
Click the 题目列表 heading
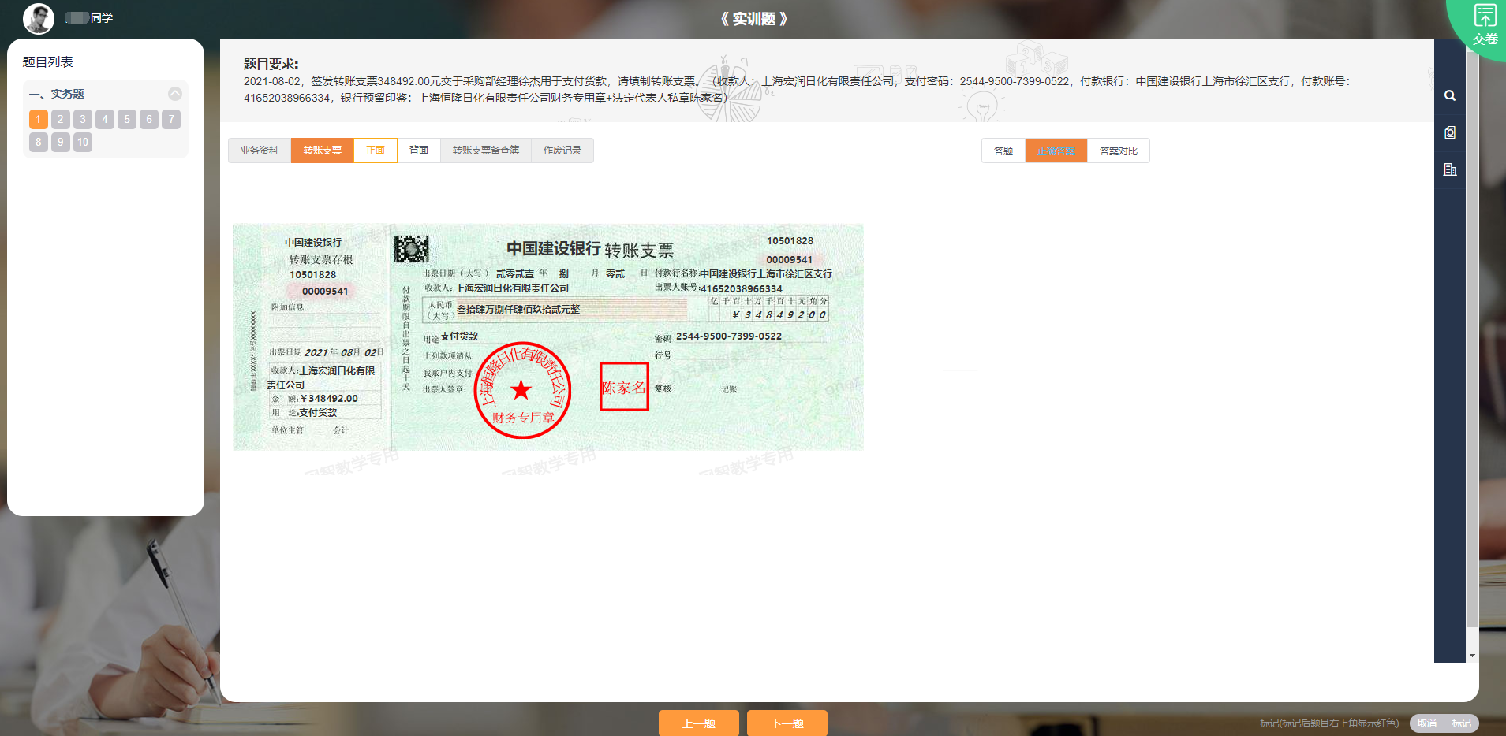pos(47,62)
